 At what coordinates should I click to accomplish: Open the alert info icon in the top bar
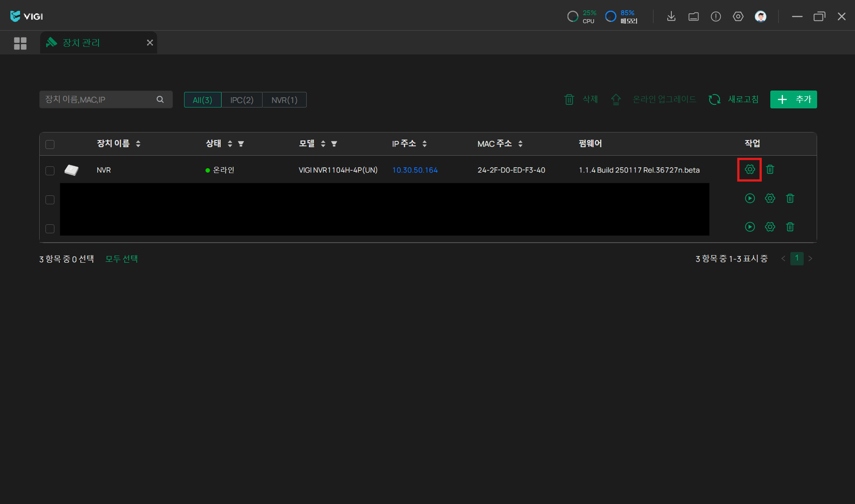coord(715,17)
